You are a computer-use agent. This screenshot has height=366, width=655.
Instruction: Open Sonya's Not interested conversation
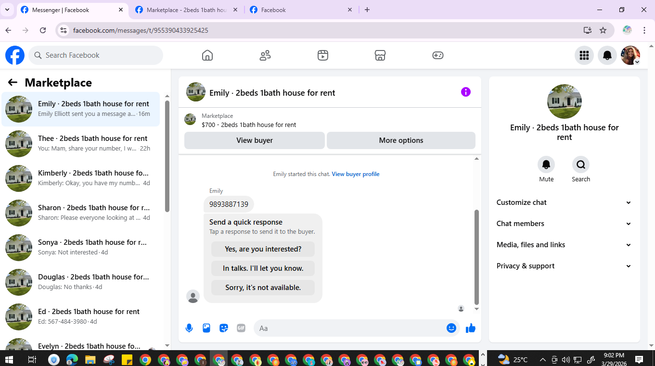click(81, 248)
